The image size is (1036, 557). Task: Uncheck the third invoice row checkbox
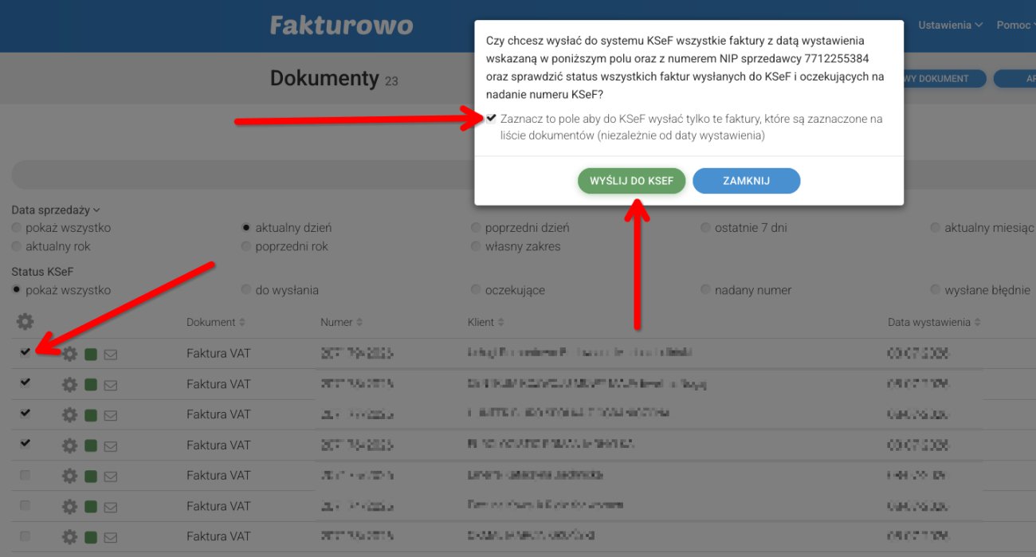[x=25, y=413]
